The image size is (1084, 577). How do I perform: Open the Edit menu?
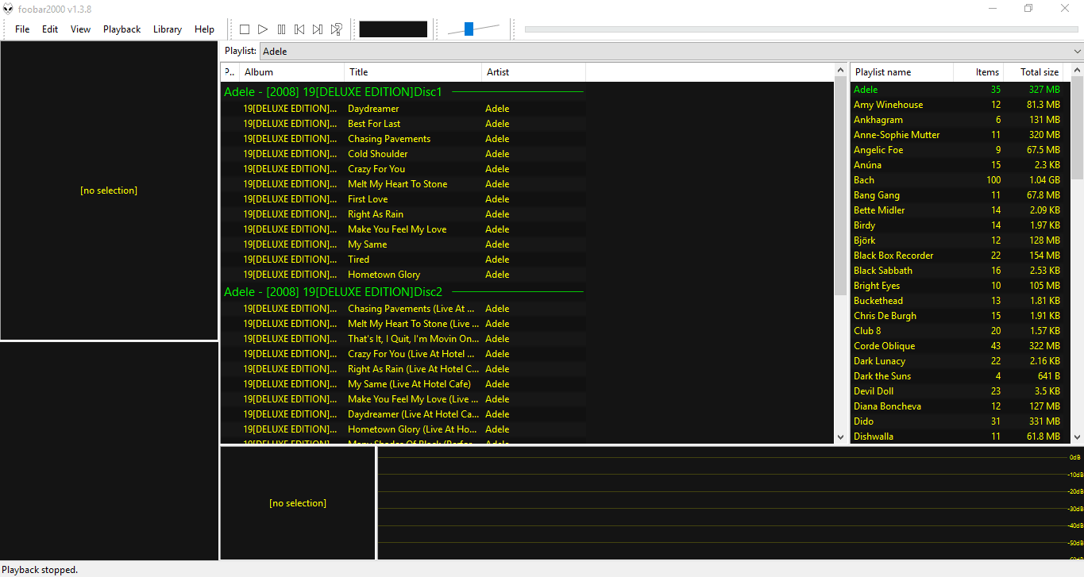click(x=50, y=29)
